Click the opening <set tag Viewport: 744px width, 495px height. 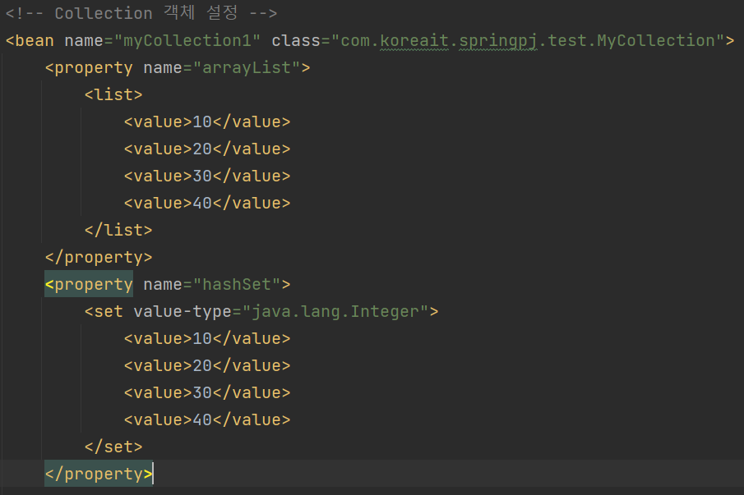point(104,311)
